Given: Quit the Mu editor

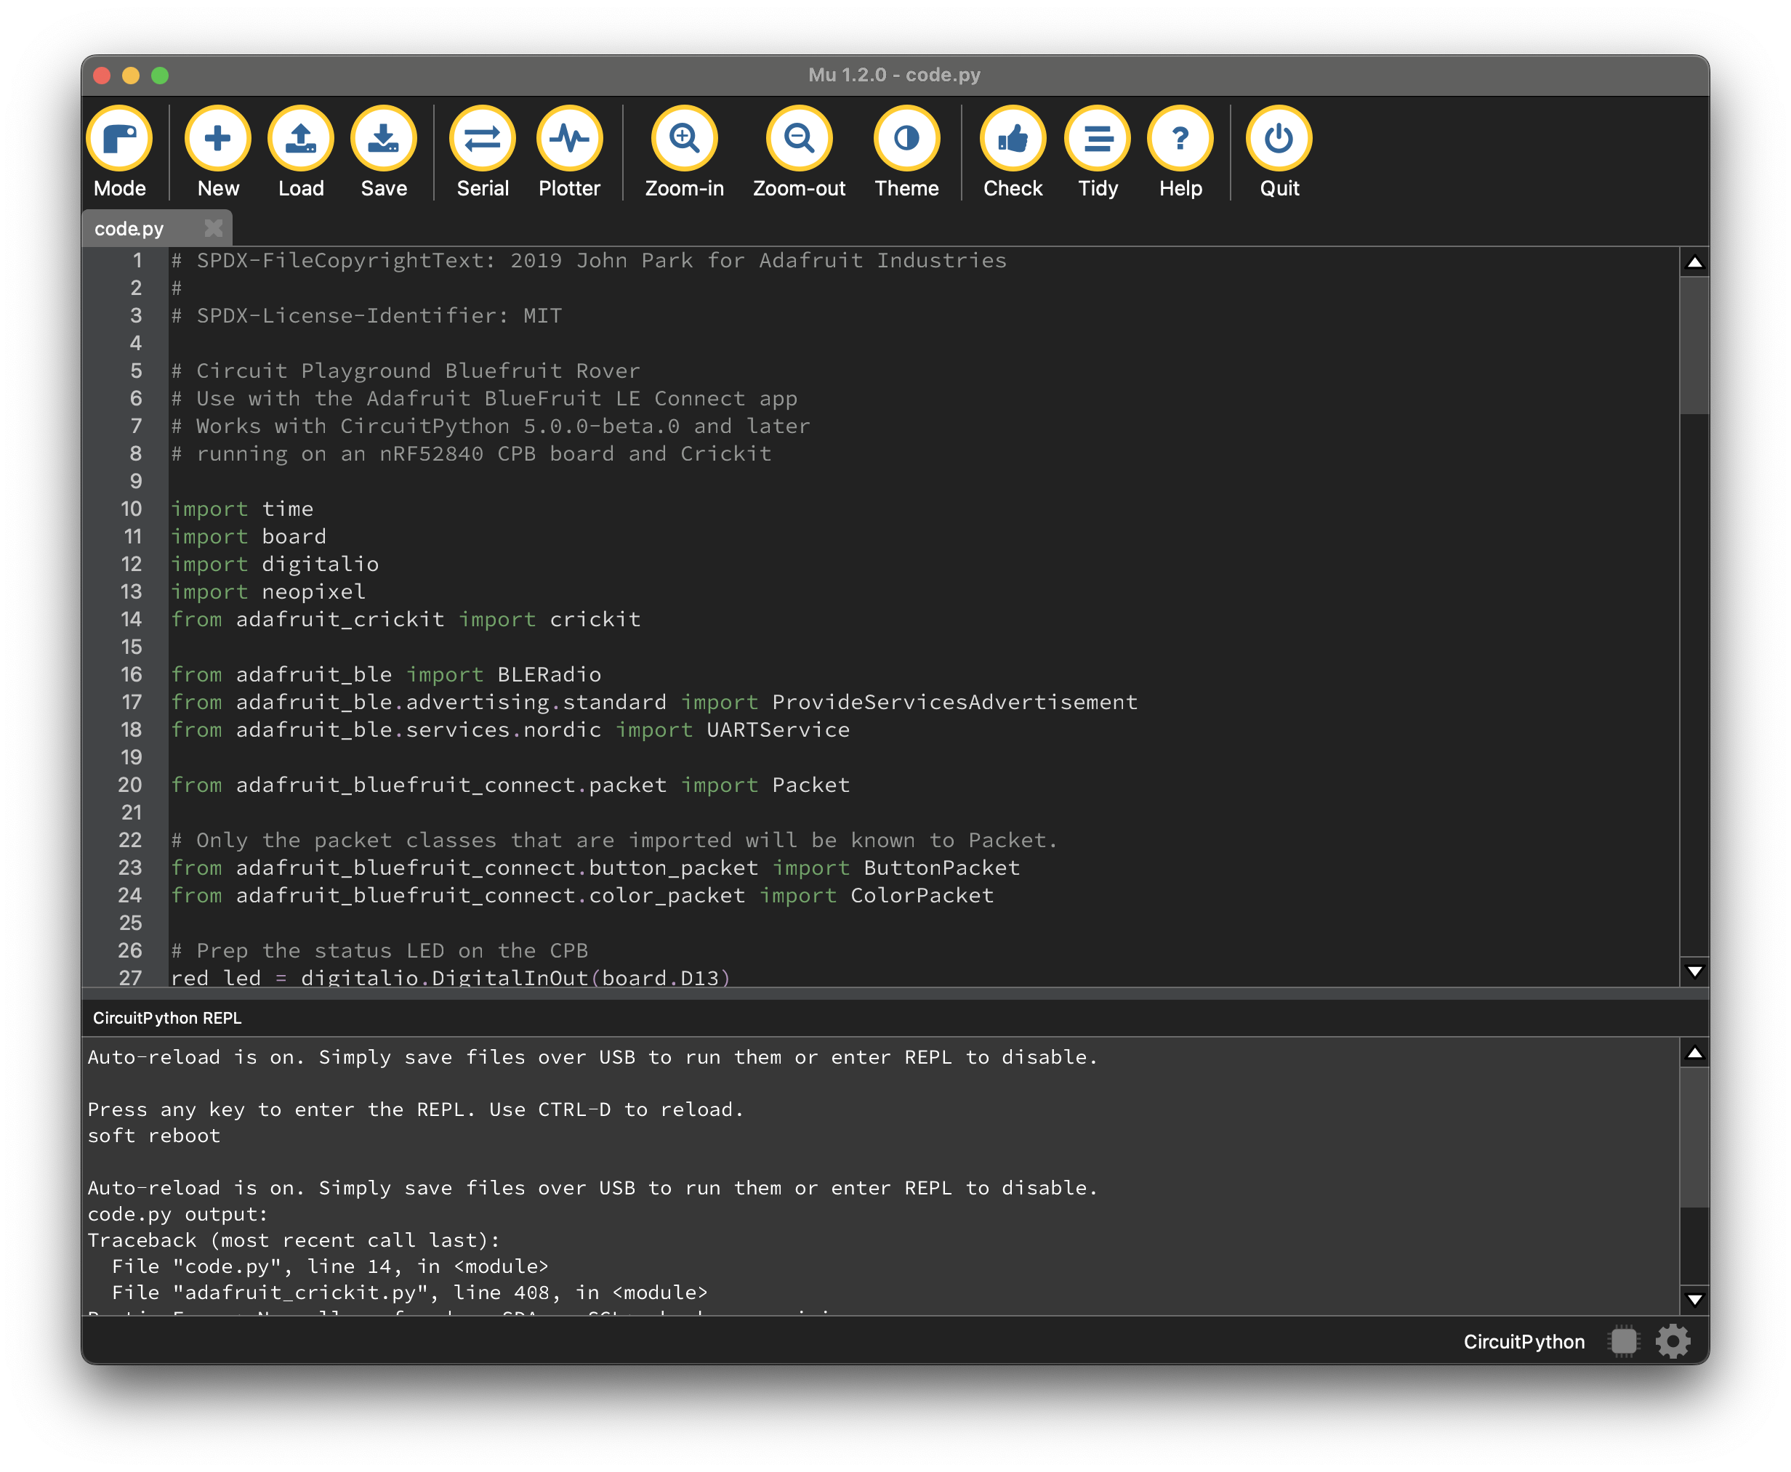Looking at the screenshot, I should (x=1279, y=138).
